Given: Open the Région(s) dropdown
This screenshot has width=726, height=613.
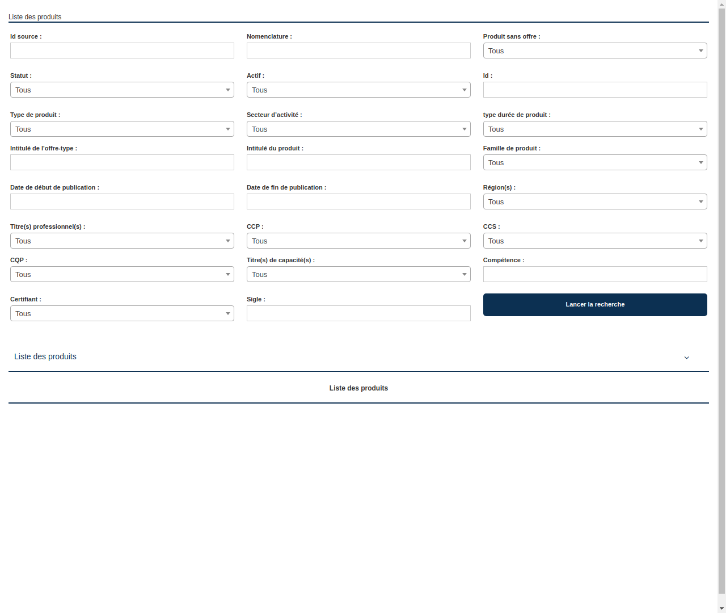Looking at the screenshot, I should (x=594, y=201).
